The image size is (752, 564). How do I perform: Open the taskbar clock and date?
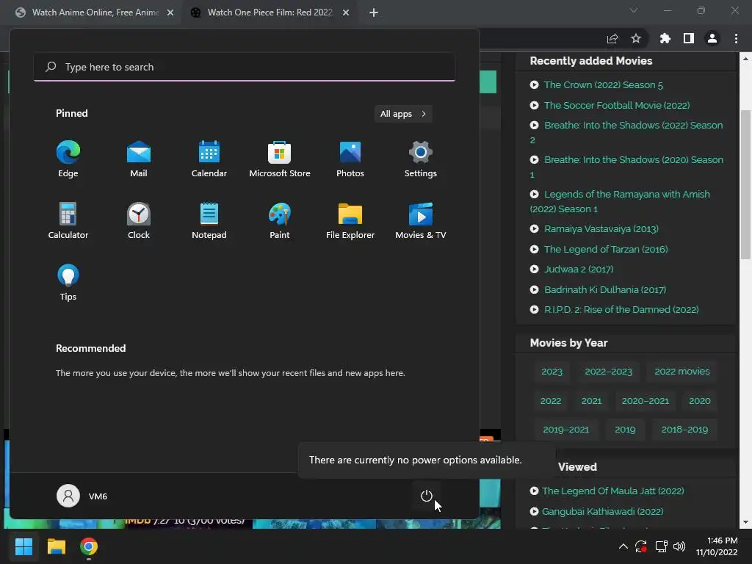717,546
